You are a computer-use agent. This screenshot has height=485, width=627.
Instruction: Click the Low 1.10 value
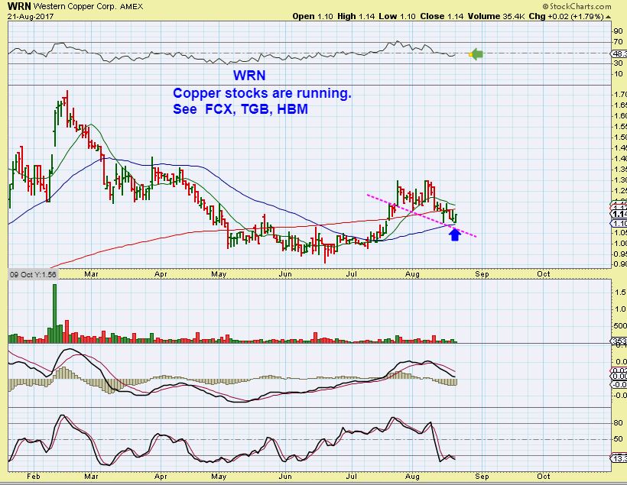pos(397,16)
